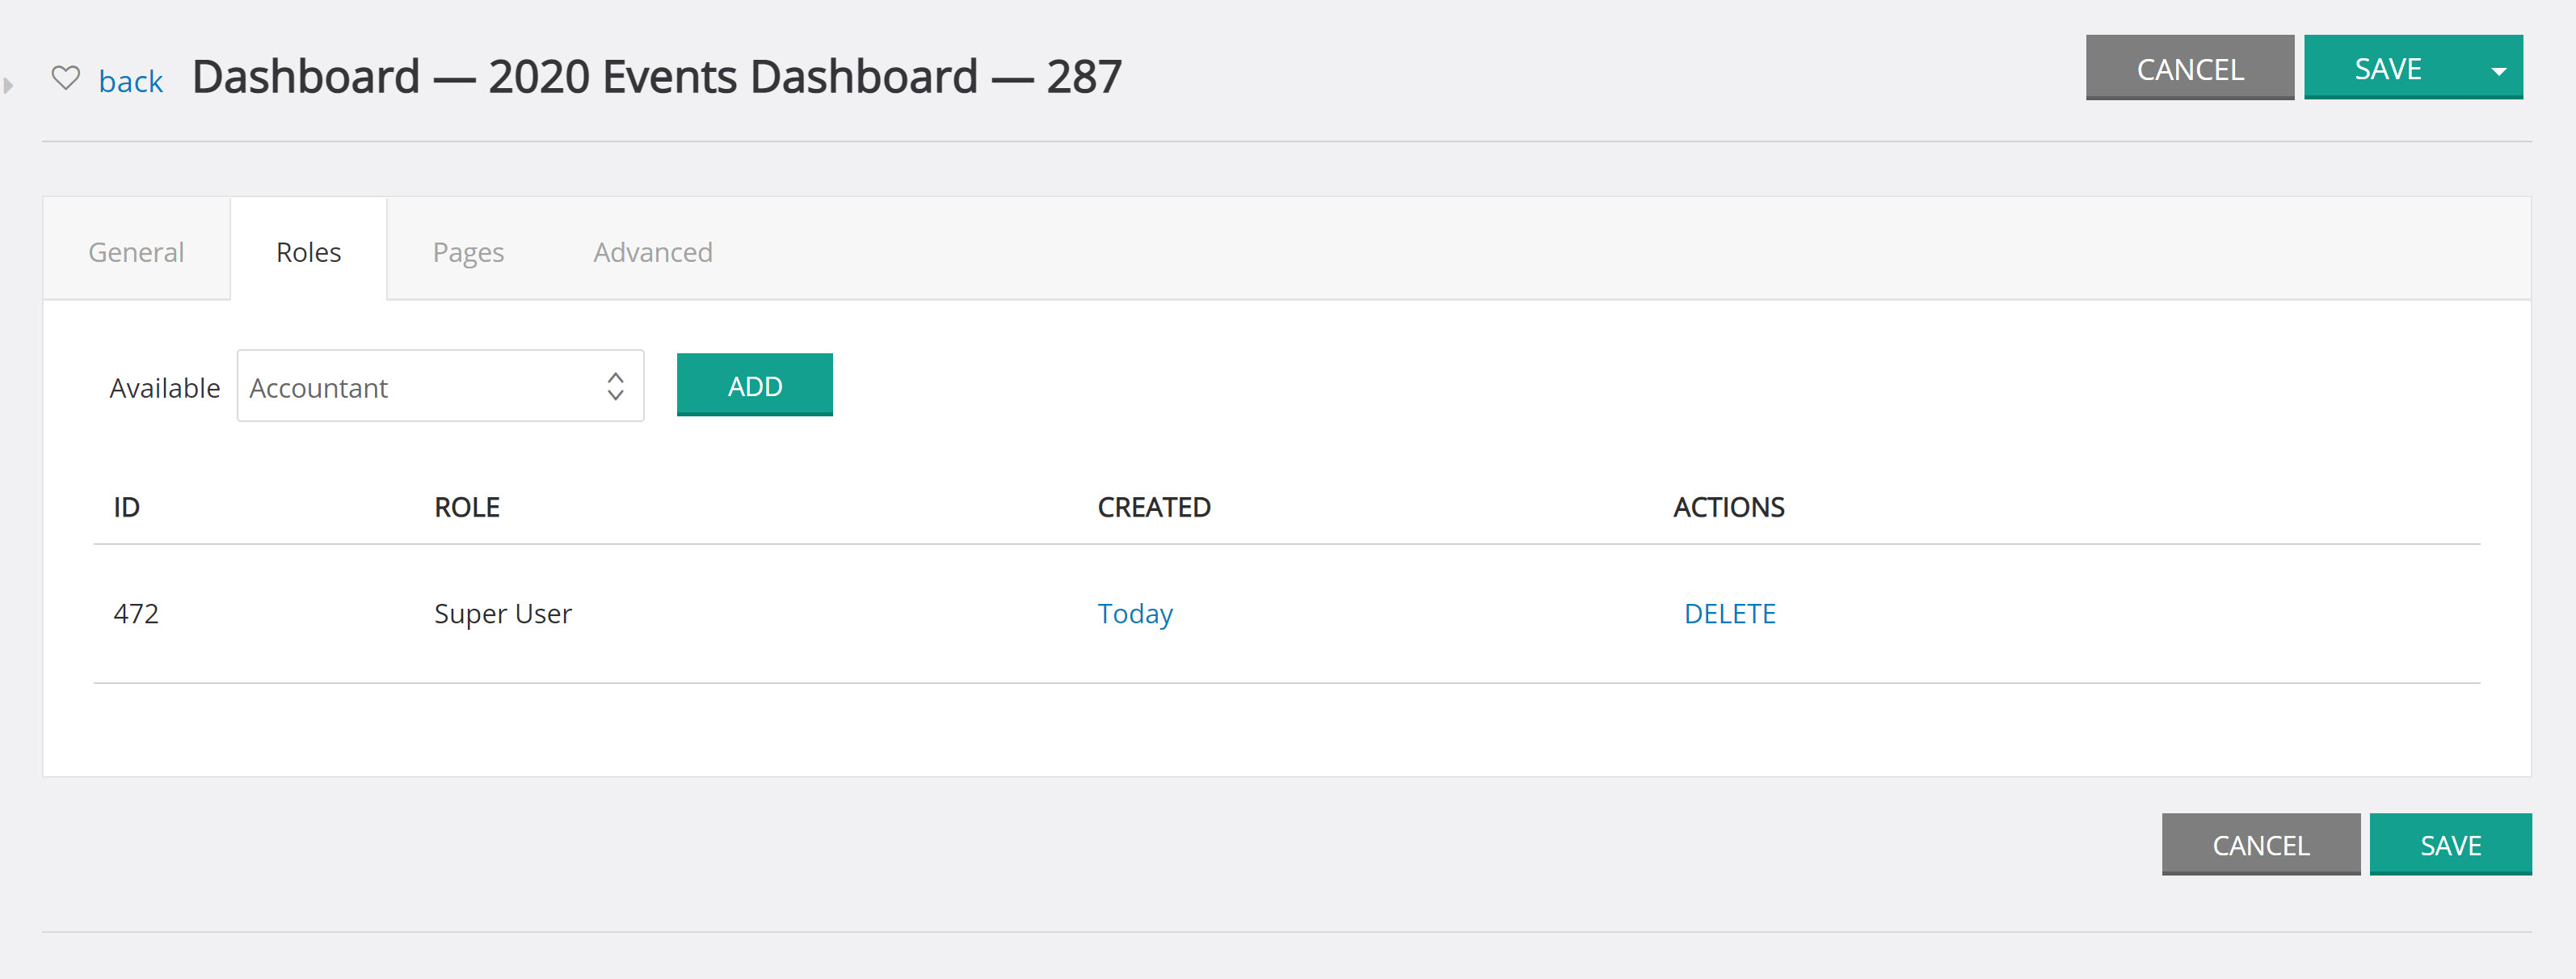Click the Dashboard page title text
This screenshot has height=979, width=2576.
[656, 77]
